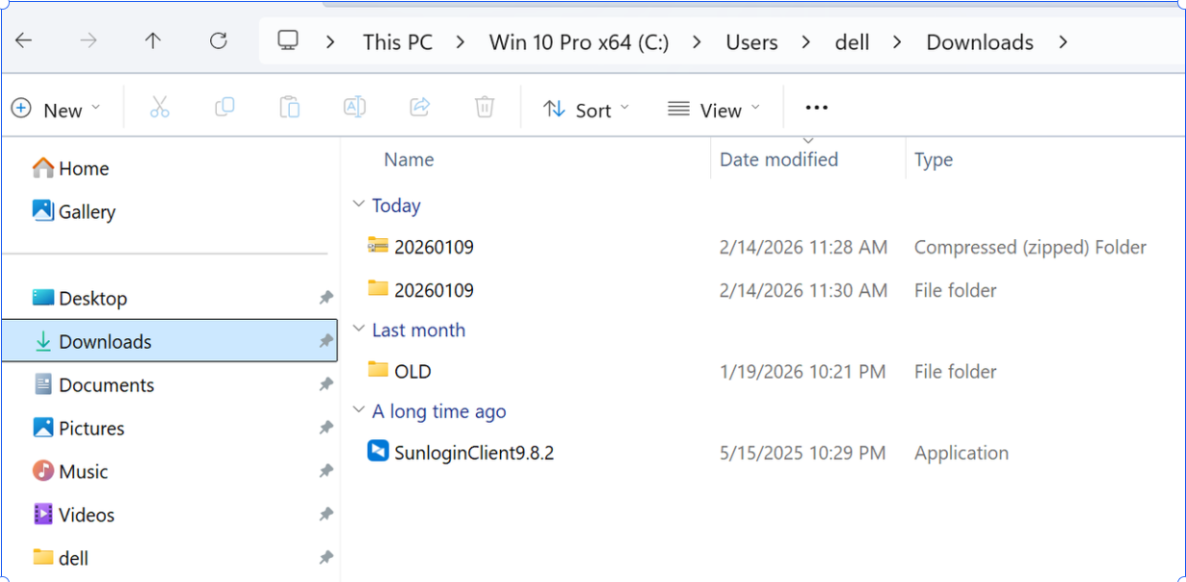Screen dimensions: 1186x582
Task: Go up one directory level
Action: pyautogui.click(x=152, y=40)
